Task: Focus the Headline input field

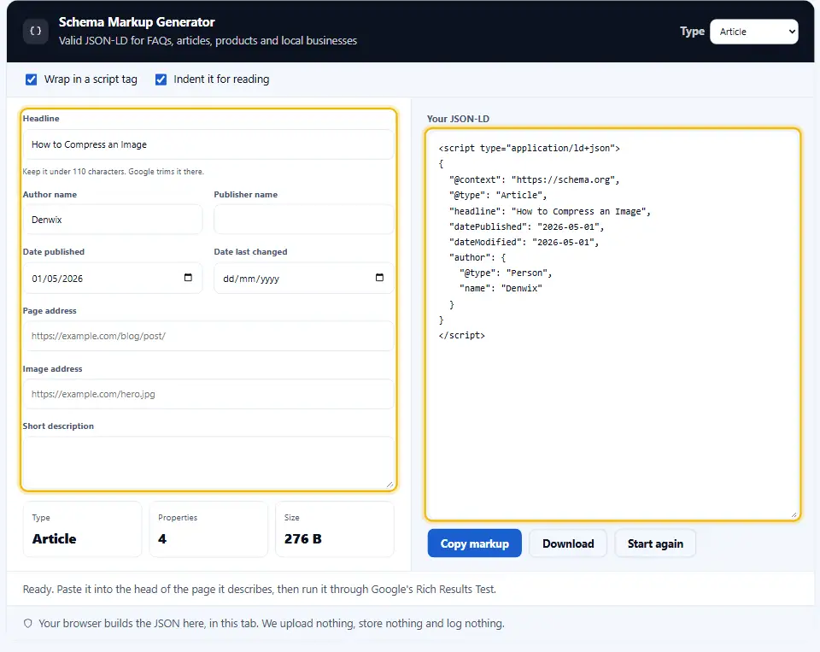Action: (208, 144)
